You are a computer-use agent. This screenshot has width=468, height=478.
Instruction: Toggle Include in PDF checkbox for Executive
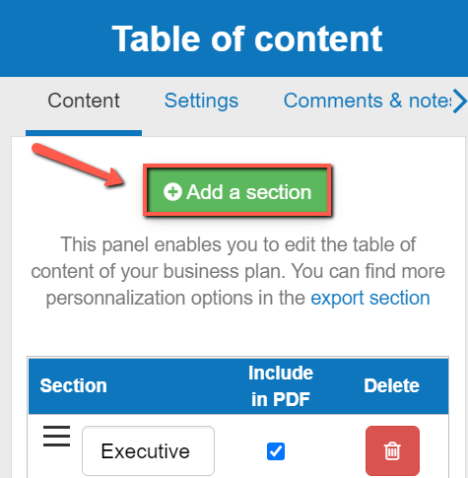pos(276,451)
